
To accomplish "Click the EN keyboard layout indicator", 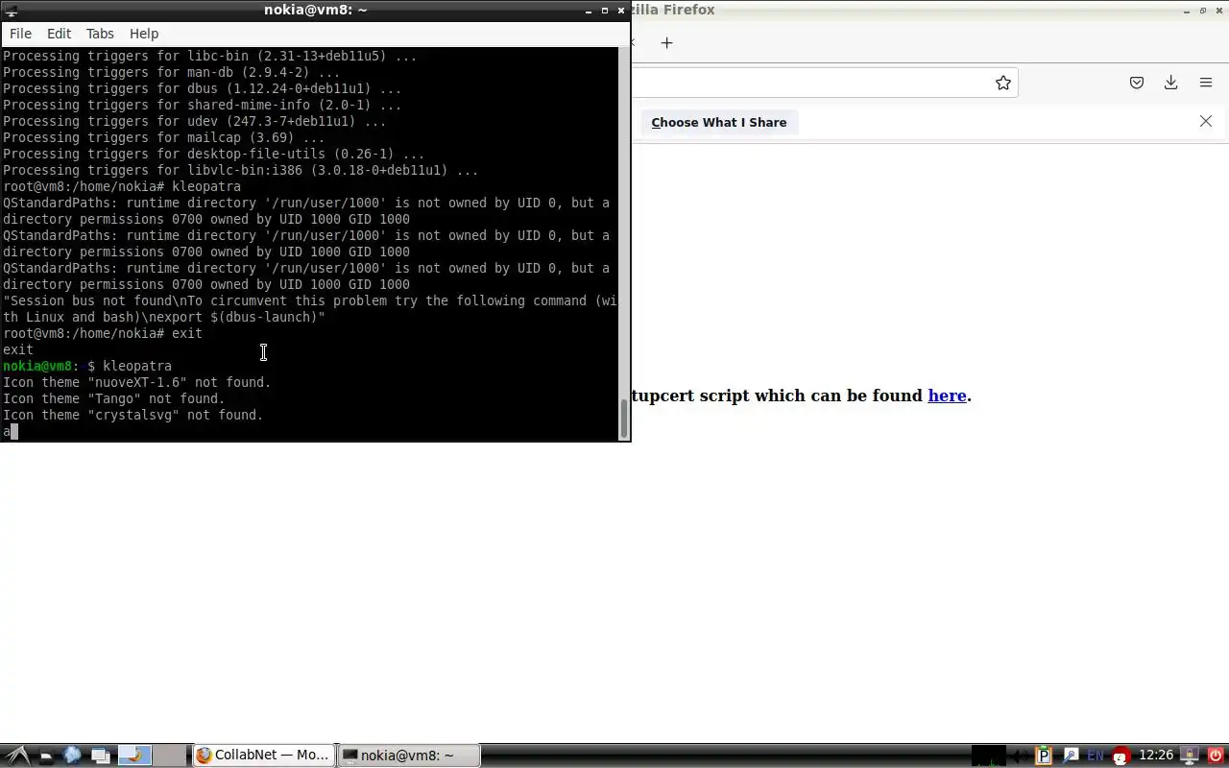I will click(1096, 756).
